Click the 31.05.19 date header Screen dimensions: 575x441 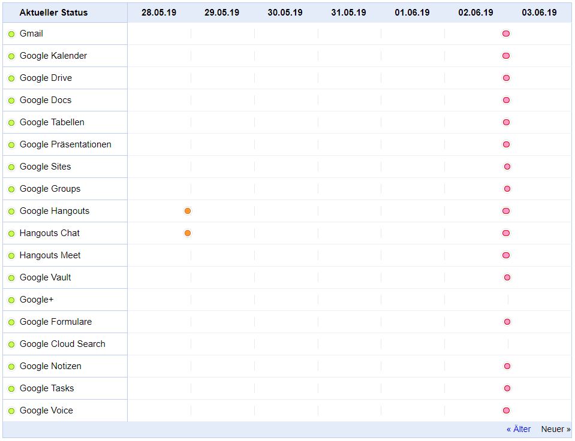point(348,13)
